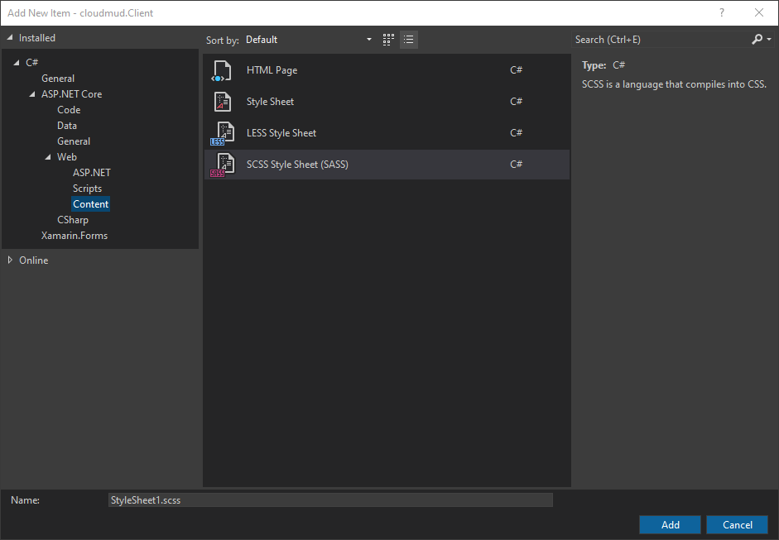Focus the Name input field

pyautogui.click(x=330, y=499)
